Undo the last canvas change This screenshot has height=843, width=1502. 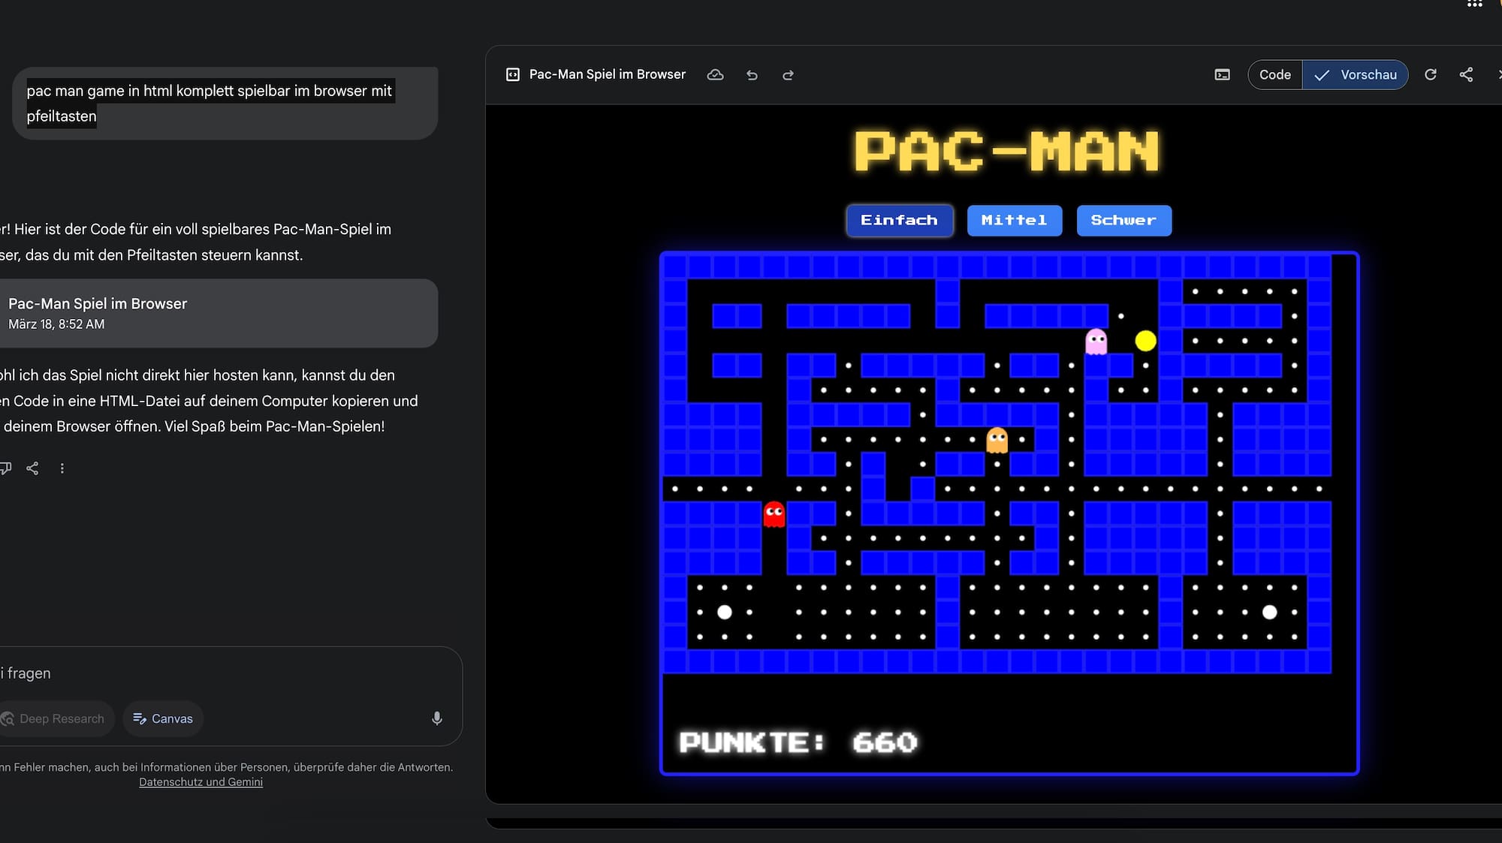coord(752,75)
